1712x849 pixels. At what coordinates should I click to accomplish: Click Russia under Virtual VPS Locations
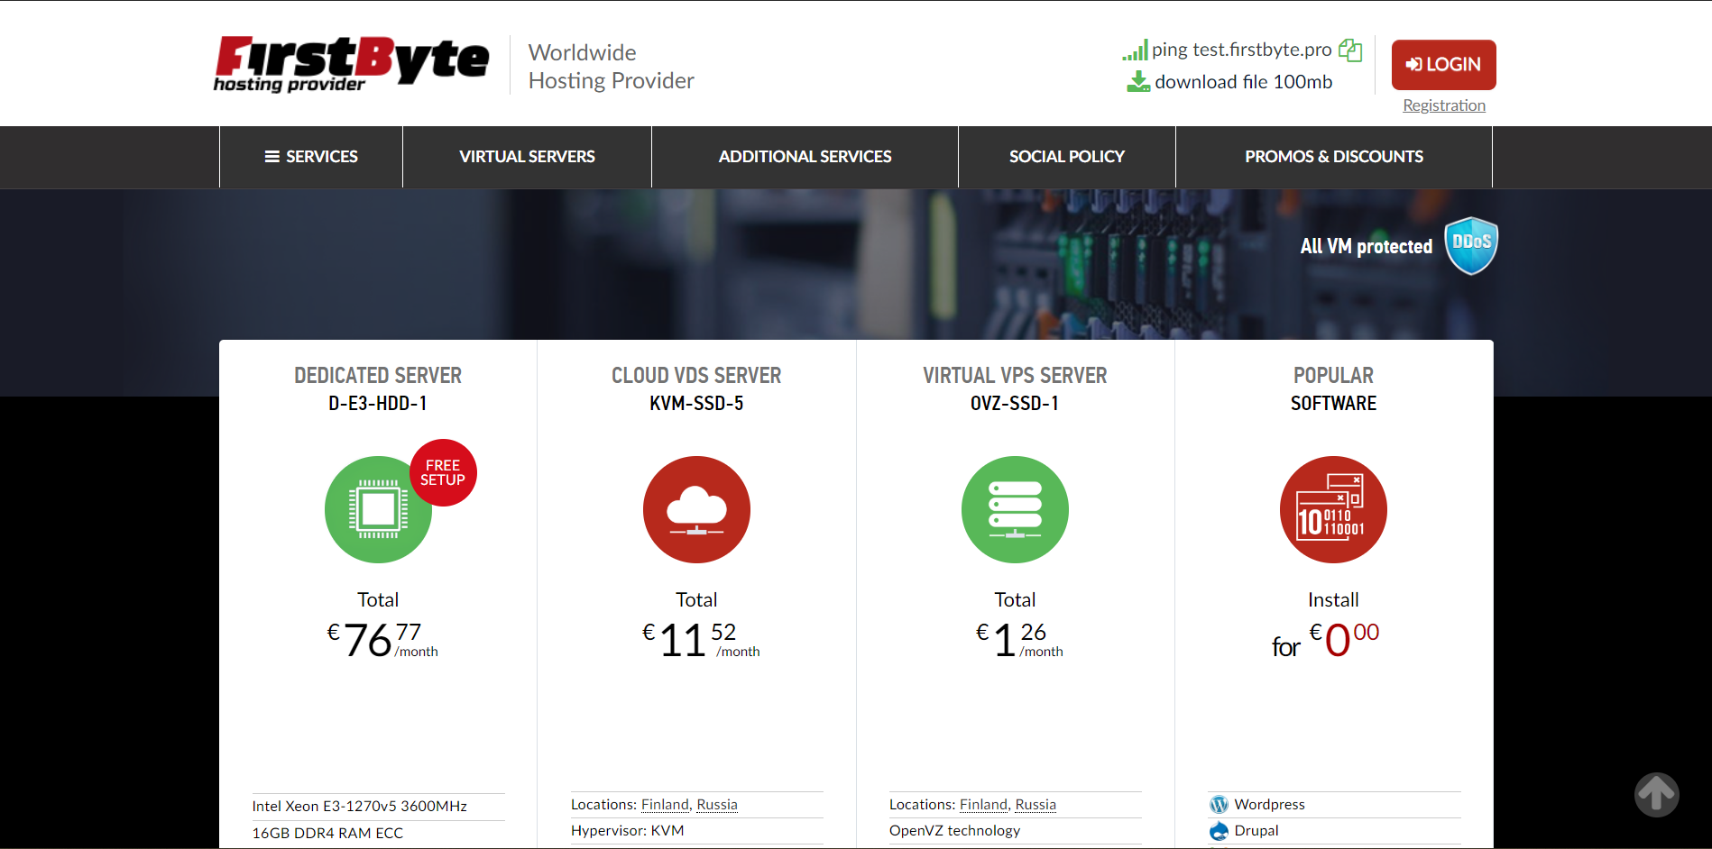[1035, 804]
